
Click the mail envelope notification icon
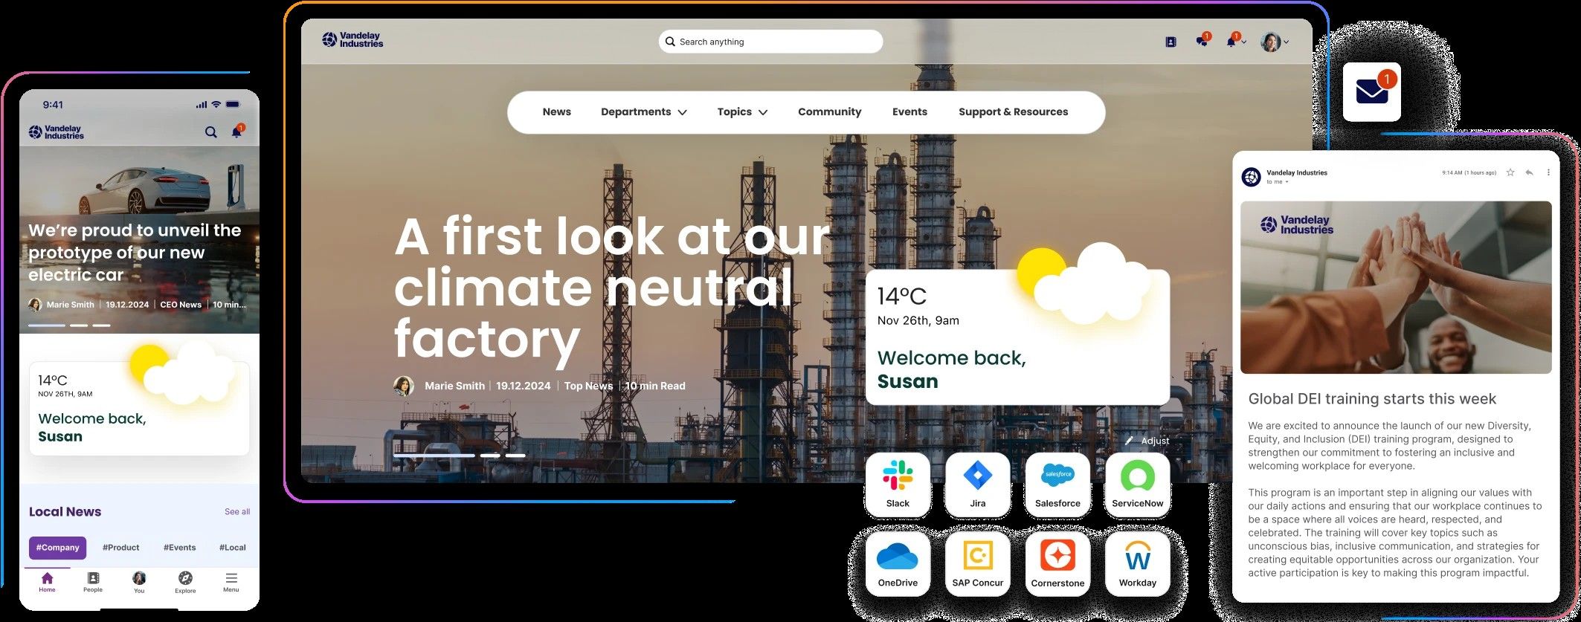[1372, 92]
